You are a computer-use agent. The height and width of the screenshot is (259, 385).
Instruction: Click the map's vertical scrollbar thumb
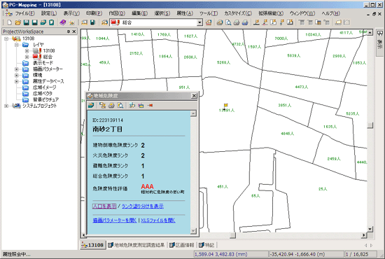click(370, 125)
